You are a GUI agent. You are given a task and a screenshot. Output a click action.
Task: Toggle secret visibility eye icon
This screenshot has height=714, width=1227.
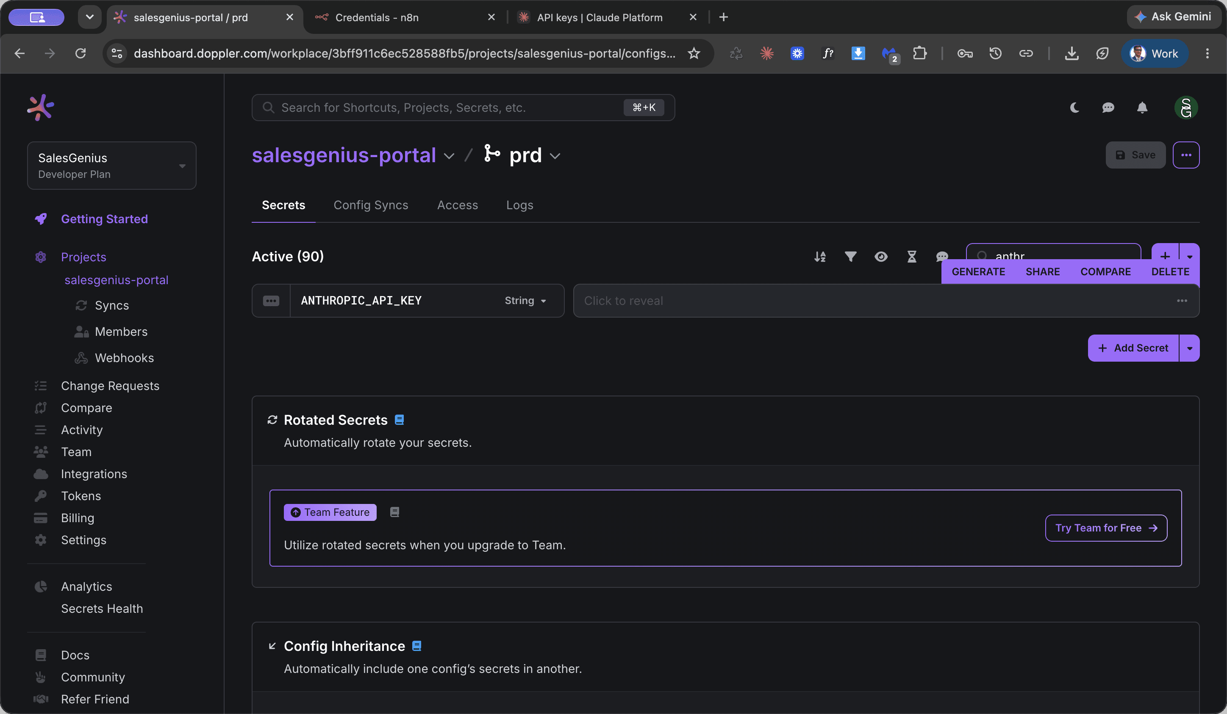(x=881, y=257)
